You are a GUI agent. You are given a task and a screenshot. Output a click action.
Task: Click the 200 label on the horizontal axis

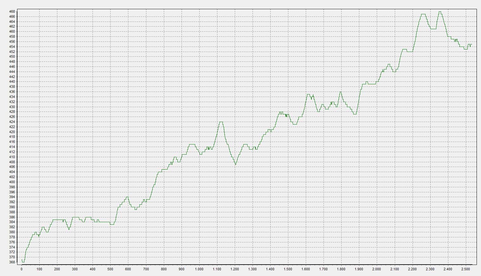point(57,269)
